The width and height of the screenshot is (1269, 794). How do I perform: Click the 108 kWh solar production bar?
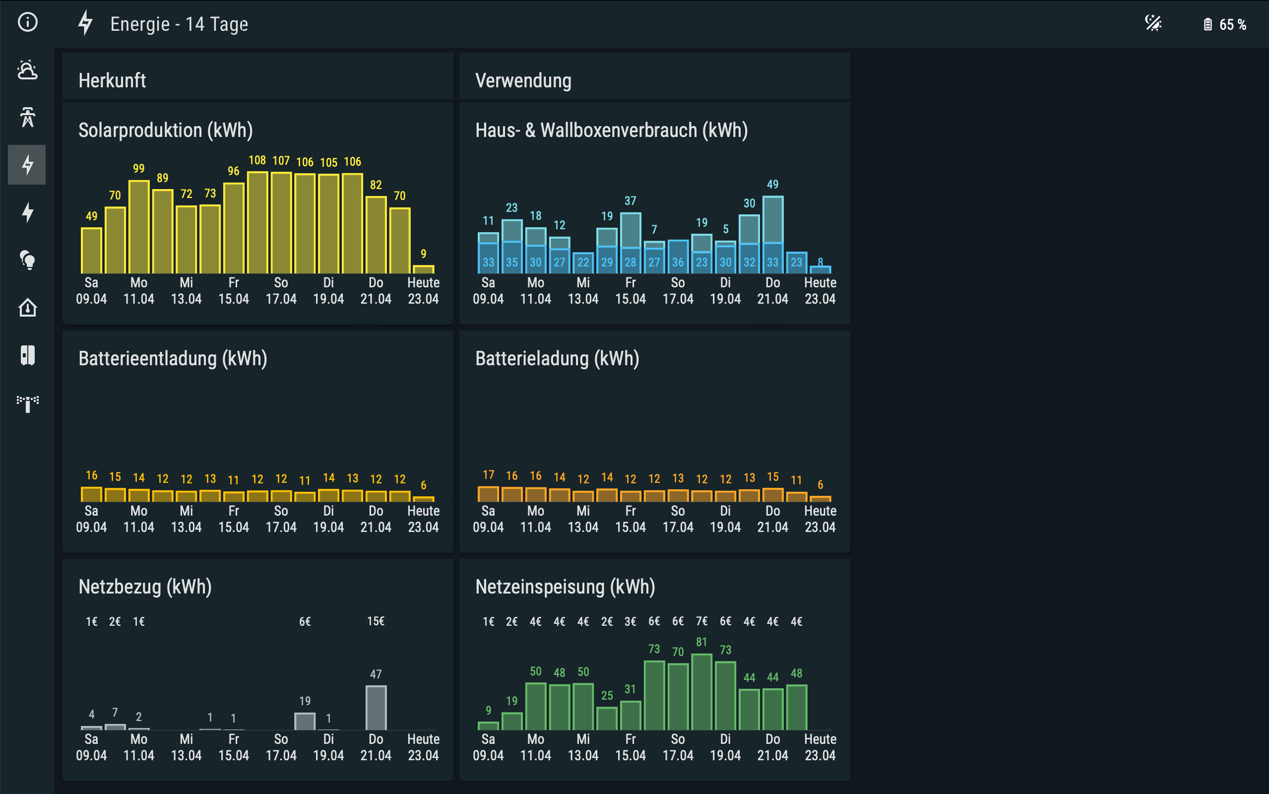[x=257, y=223]
